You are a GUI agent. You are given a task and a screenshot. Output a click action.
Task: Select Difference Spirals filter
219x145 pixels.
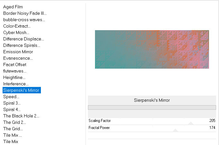22,45
